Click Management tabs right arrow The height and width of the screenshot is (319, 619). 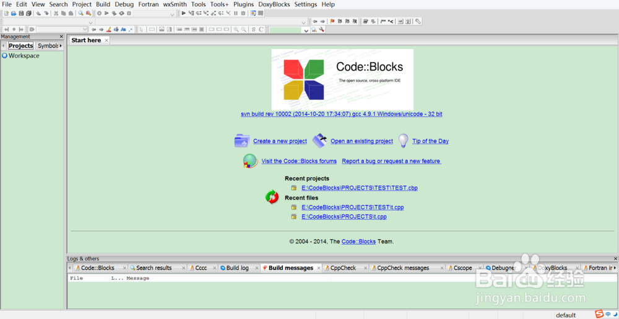[61, 46]
